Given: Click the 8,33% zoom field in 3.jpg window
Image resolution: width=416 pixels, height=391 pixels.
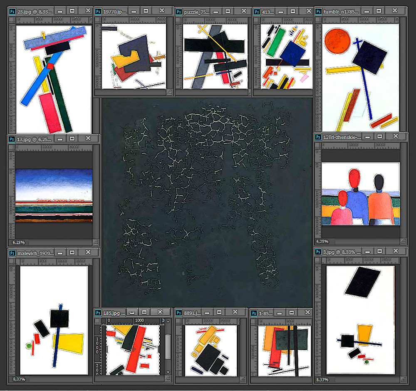Looking at the screenshot, I should [322, 380].
